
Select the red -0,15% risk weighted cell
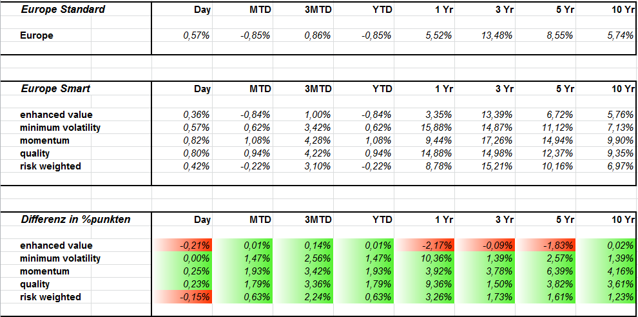196,297
